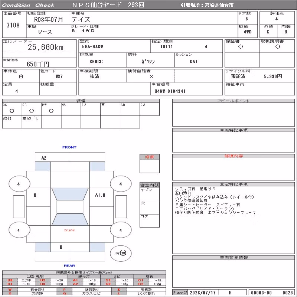This screenshot has width=297, height=297.
Task: Select the ウスキズ有 足廻りS note
Action: pos(195,189)
